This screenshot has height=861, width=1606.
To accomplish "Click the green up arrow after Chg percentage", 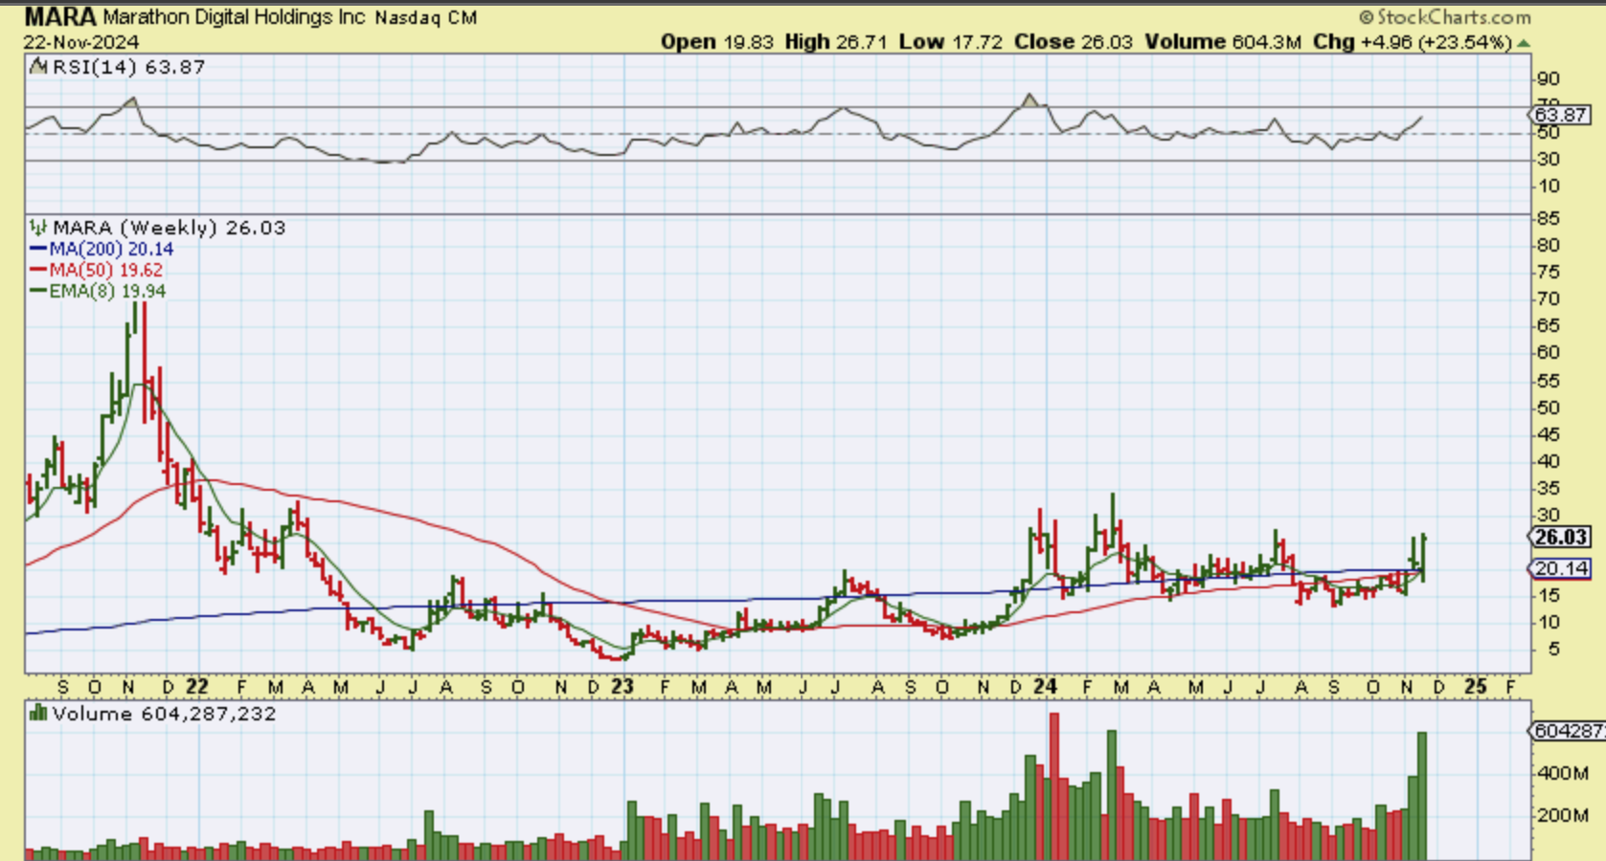I will 1524,43.
